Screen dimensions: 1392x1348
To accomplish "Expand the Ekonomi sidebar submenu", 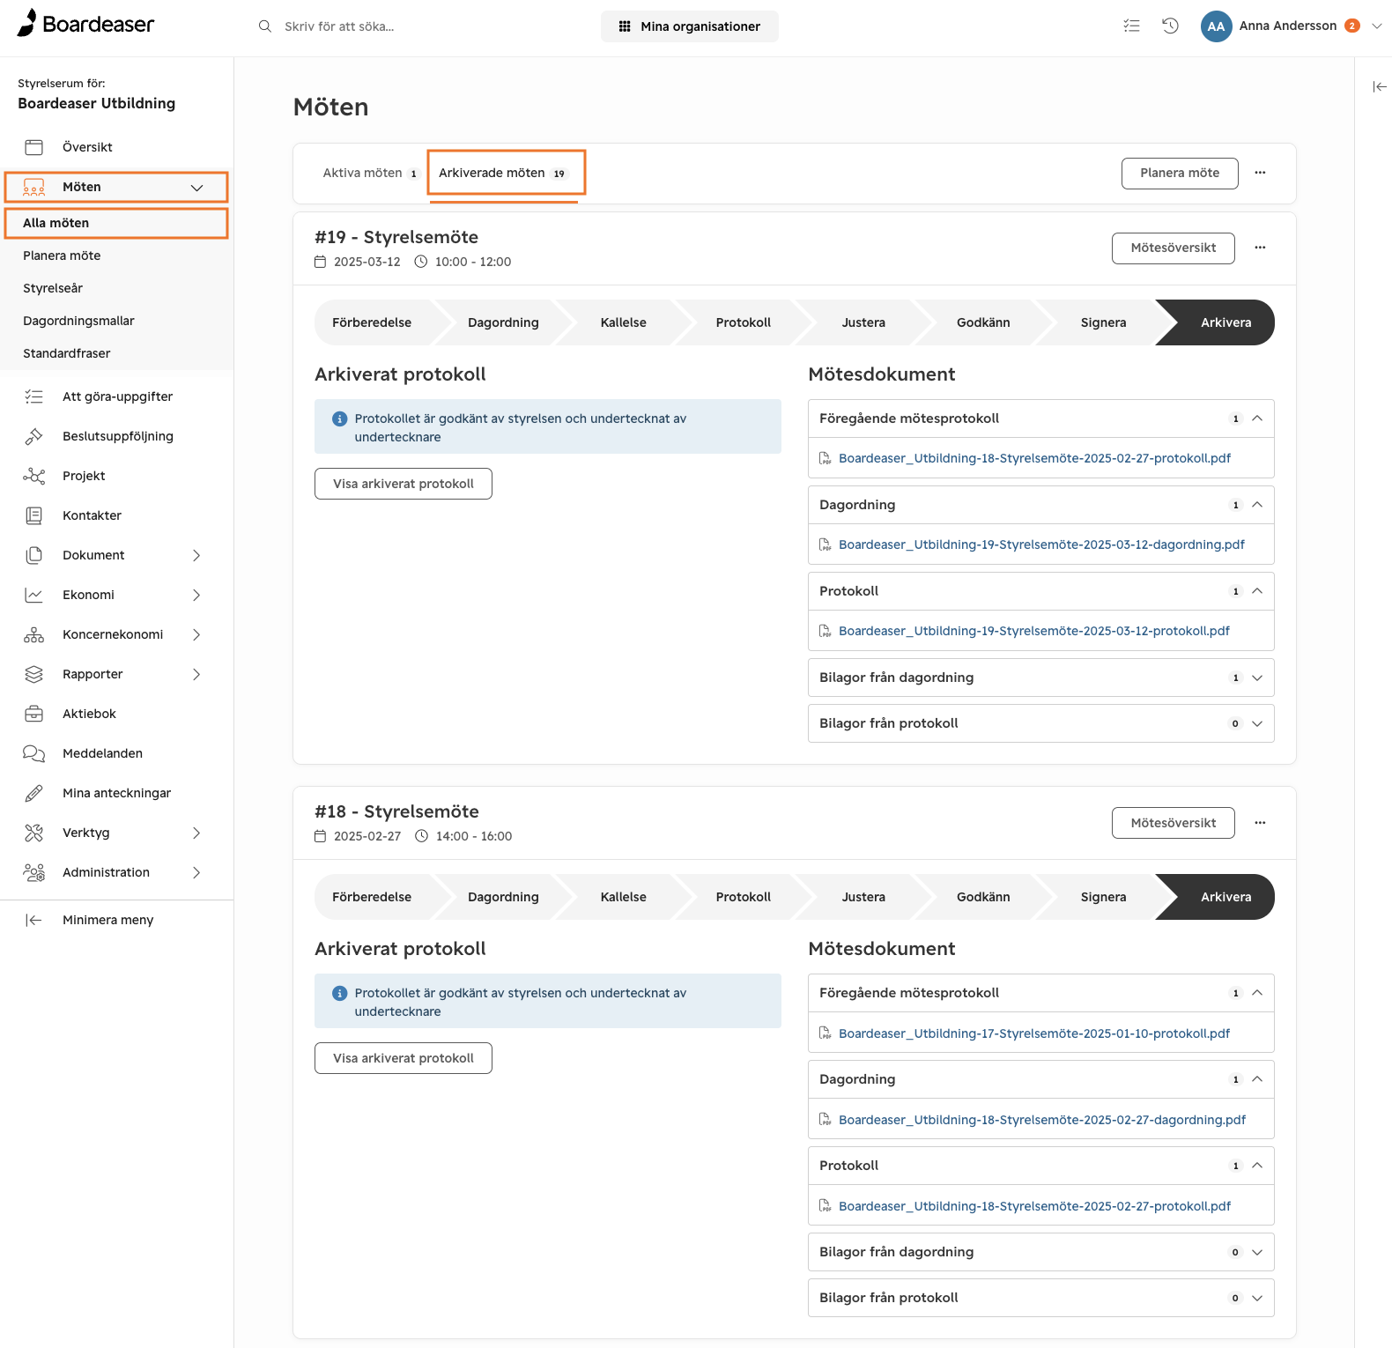I will click(196, 595).
